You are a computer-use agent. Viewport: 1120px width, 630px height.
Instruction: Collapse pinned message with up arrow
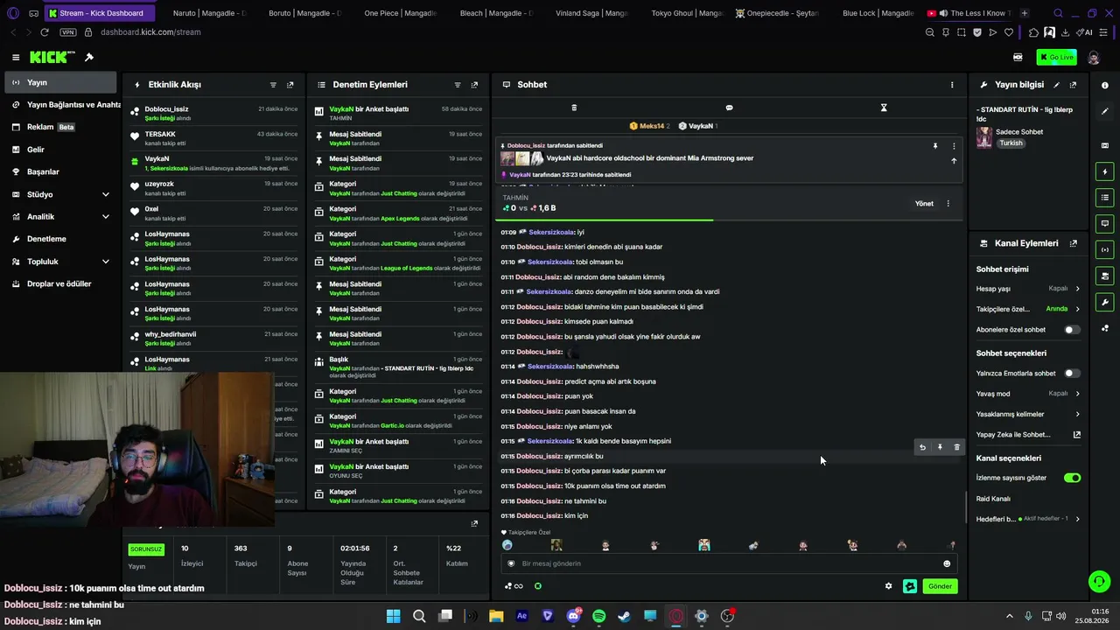(x=954, y=161)
